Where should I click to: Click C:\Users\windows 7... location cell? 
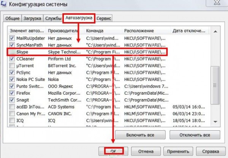pos(146,86)
